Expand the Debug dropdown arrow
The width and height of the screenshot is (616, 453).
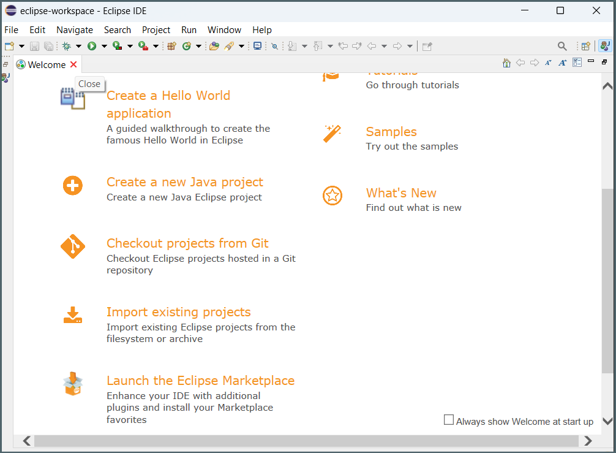[x=78, y=47]
